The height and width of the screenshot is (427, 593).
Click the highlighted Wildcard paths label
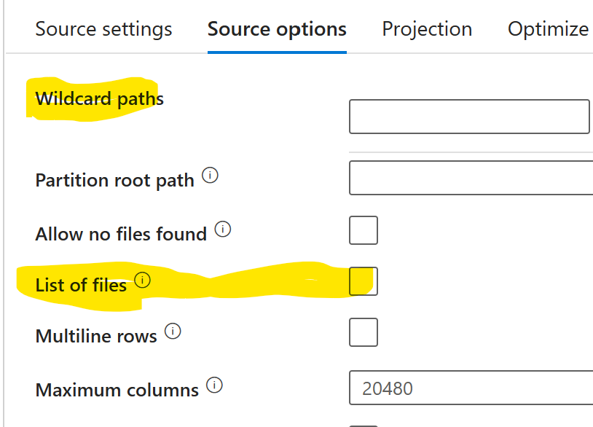[x=97, y=98]
